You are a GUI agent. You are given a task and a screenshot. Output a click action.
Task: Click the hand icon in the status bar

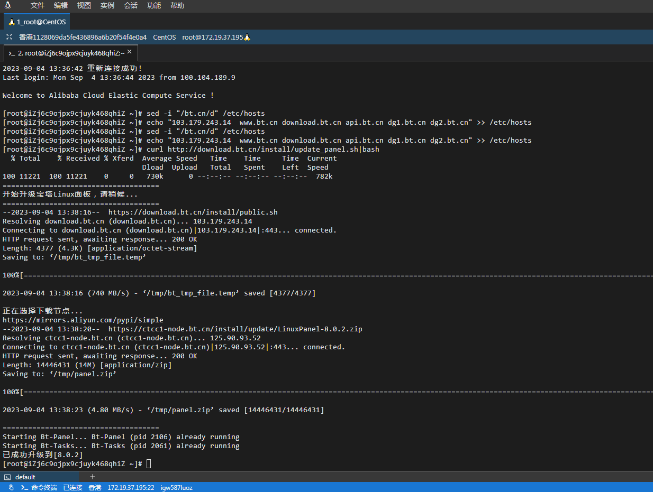click(11, 487)
